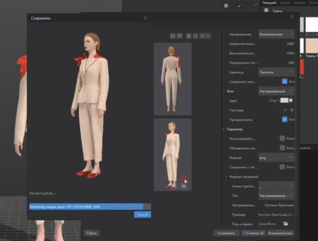Select the white fabric swatch in right panel
318x241 pixels.
312,24
